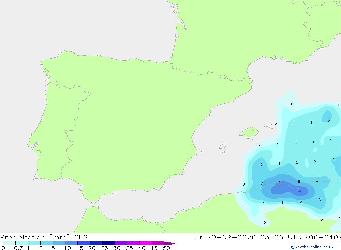This screenshot has height=250, width=341.
Task: Click the 'Precipitation [mm] GFS' title text
Action: (x=44, y=237)
